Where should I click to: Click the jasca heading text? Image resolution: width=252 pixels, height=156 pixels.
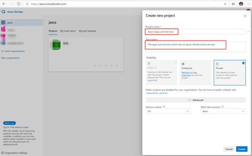click(x=52, y=23)
